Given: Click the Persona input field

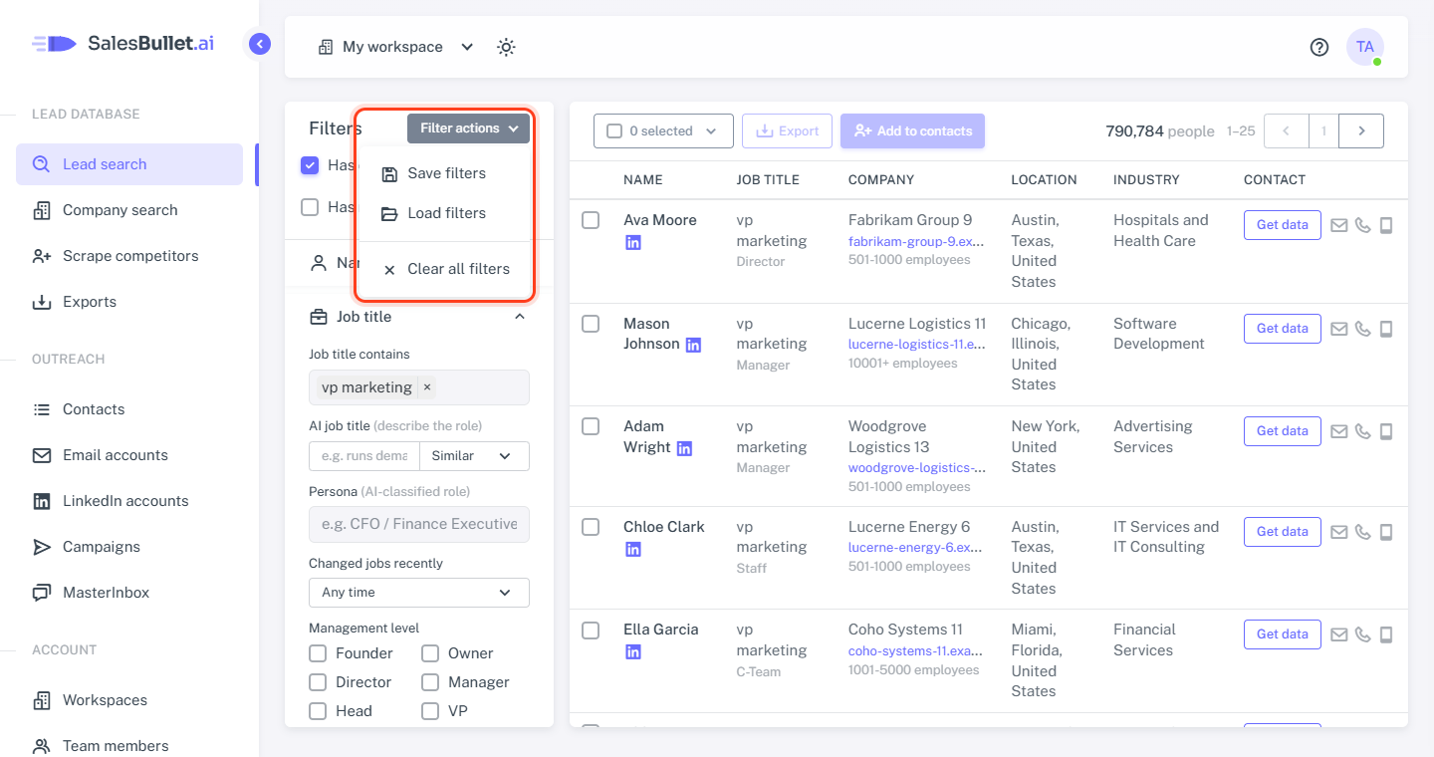Looking at the screenshot, I should coord(419,524).
